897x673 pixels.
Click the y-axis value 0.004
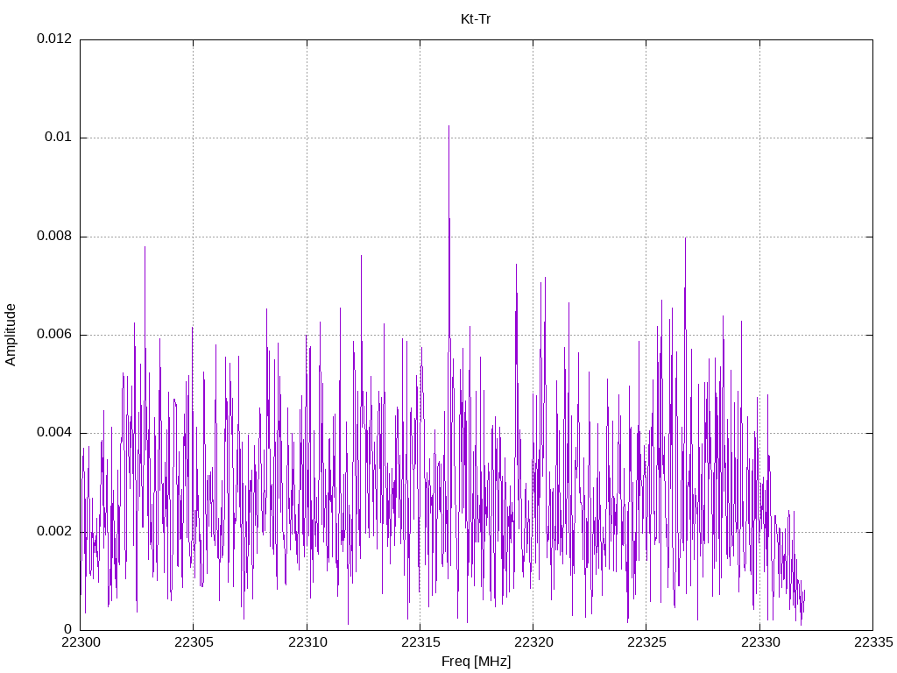tap(54, 433)
